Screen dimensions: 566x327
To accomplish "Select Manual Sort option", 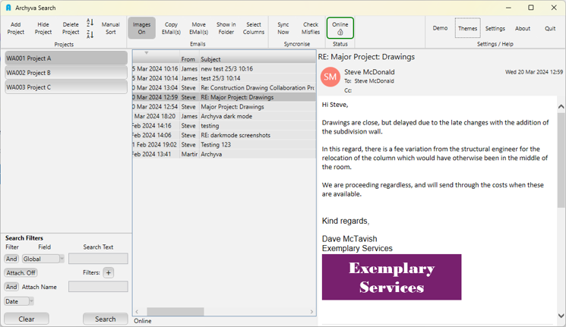I will [x=110, y=28].
